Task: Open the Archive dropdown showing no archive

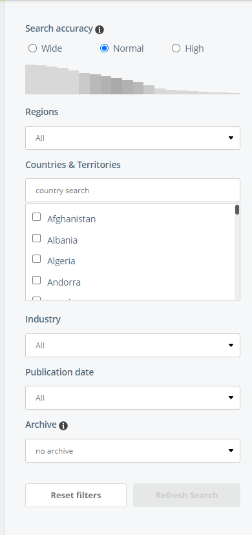Action: click(132, 451)
